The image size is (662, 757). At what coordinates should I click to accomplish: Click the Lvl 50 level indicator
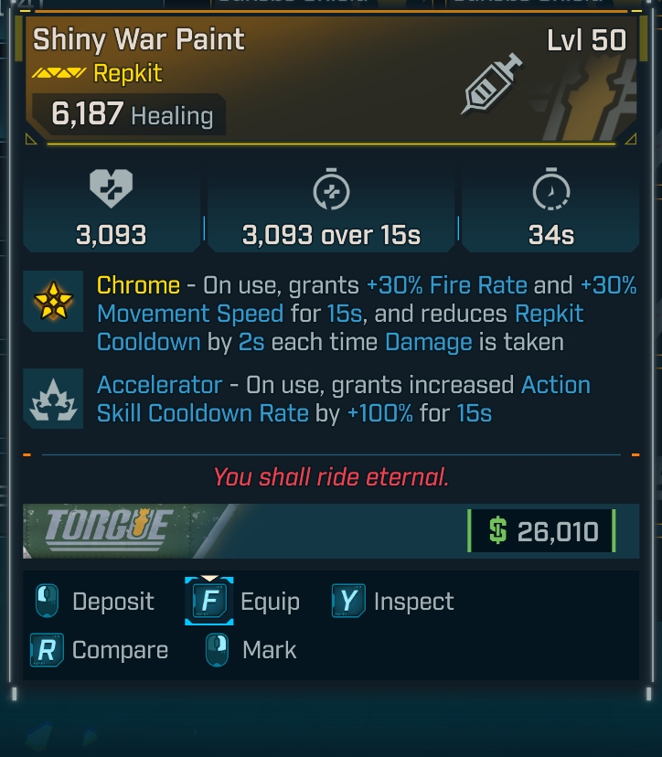[x=586, y=40]
